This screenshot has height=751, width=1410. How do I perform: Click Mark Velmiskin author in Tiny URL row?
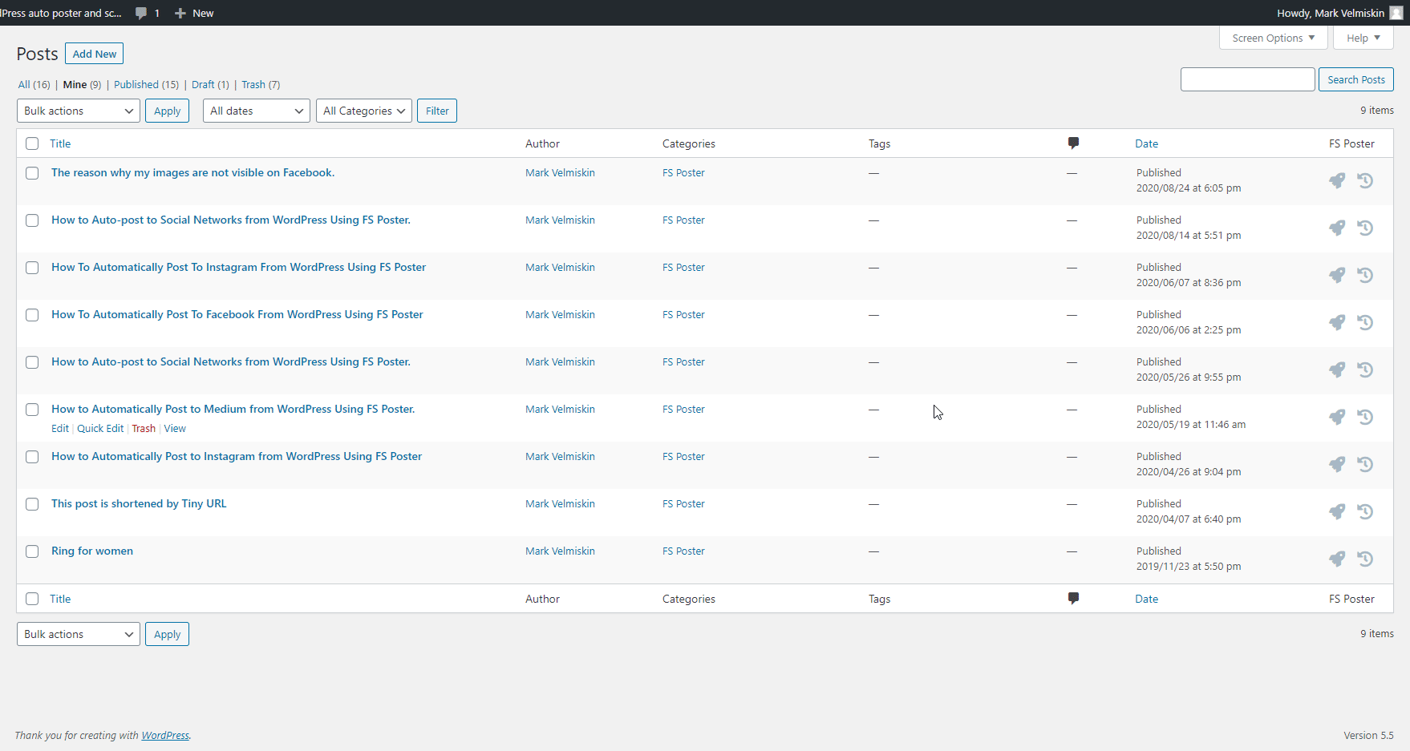click(x=560, y=503)
